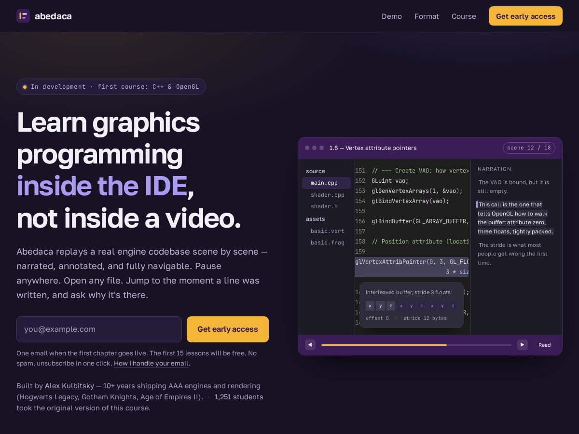579x434 pixels.
Task: Click Get early access beside email field
Action: tap(228, 329)
